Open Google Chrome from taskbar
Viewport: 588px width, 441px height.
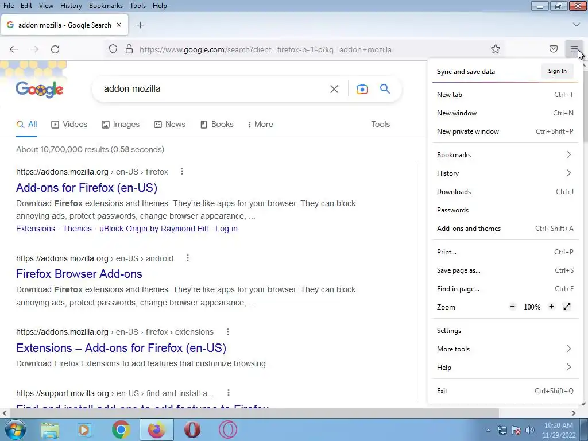click(121, 430)
